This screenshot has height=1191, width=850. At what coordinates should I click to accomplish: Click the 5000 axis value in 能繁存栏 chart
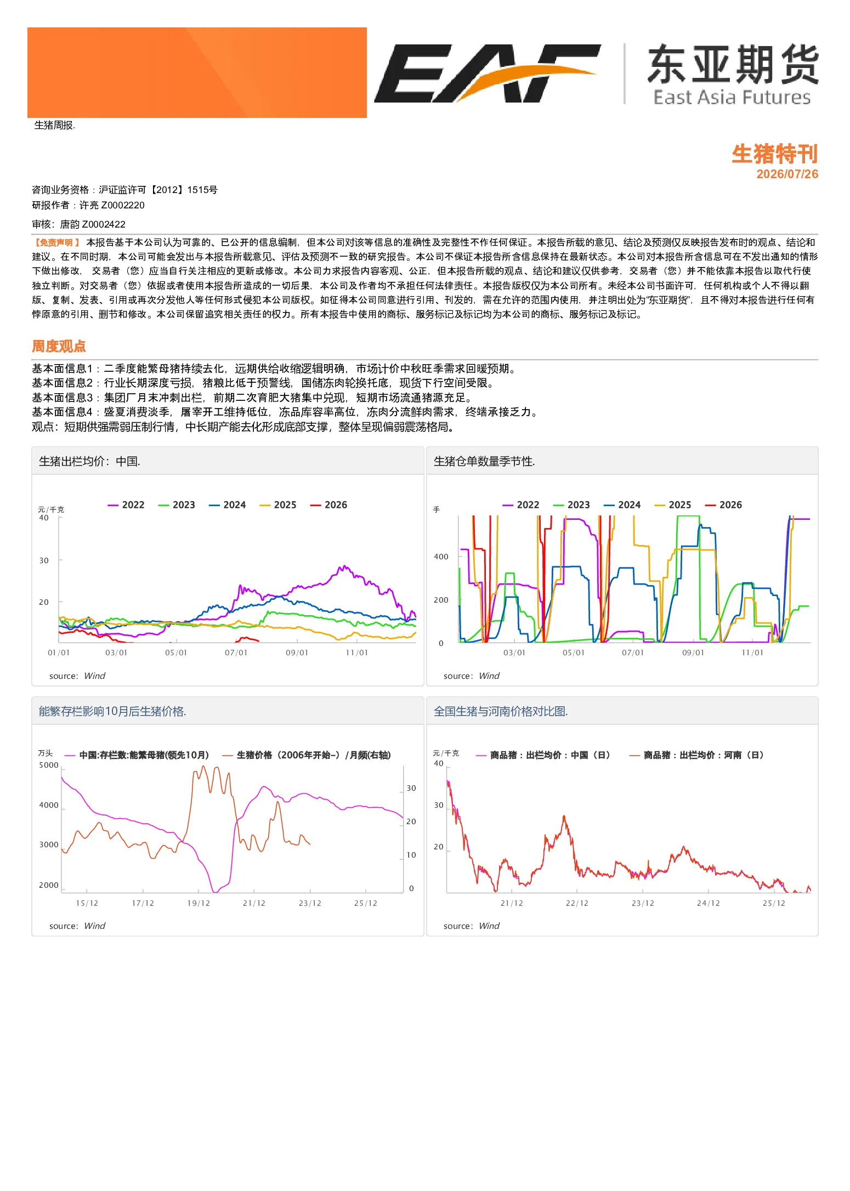pos(49,765)
